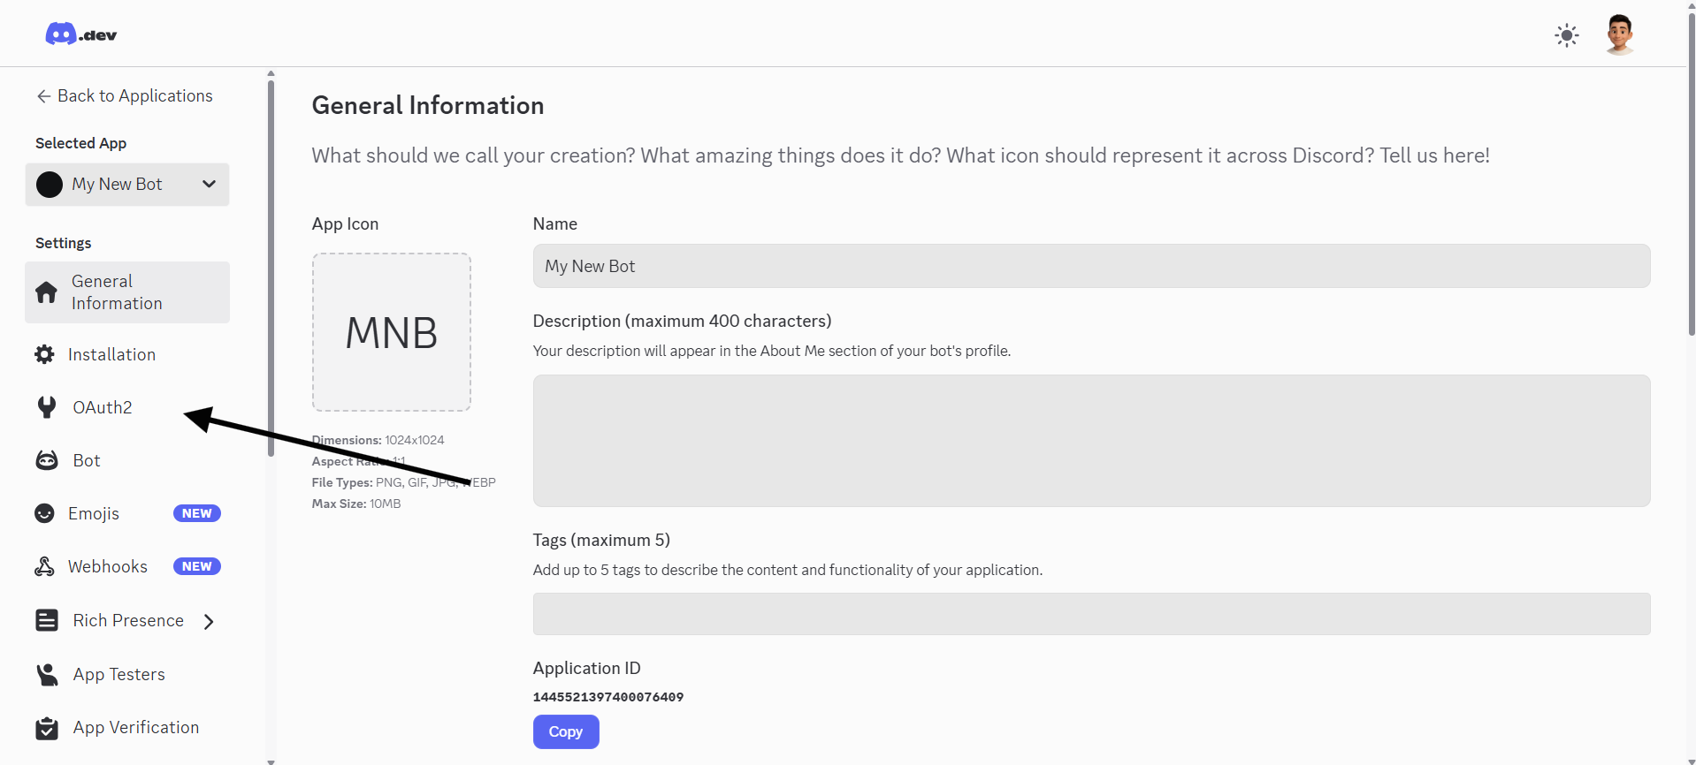
Task: Open Installation gear icon settings
Action: (44, 354)
